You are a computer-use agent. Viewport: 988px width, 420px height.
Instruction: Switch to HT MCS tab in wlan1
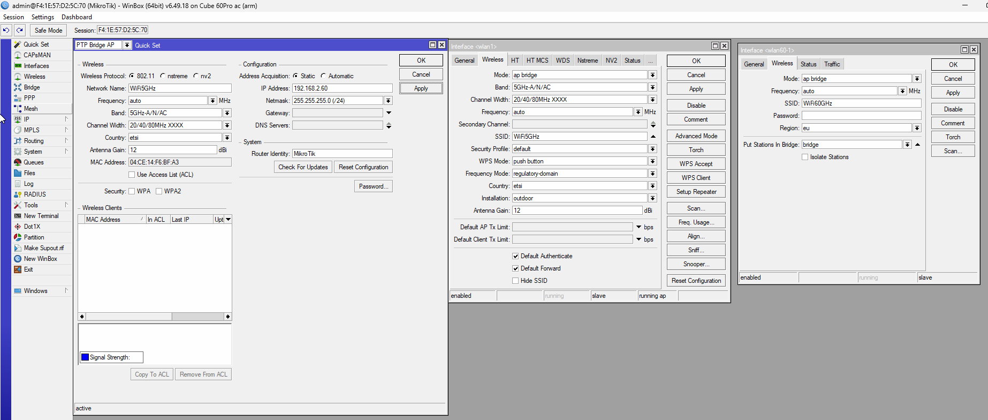click(537, 61)
